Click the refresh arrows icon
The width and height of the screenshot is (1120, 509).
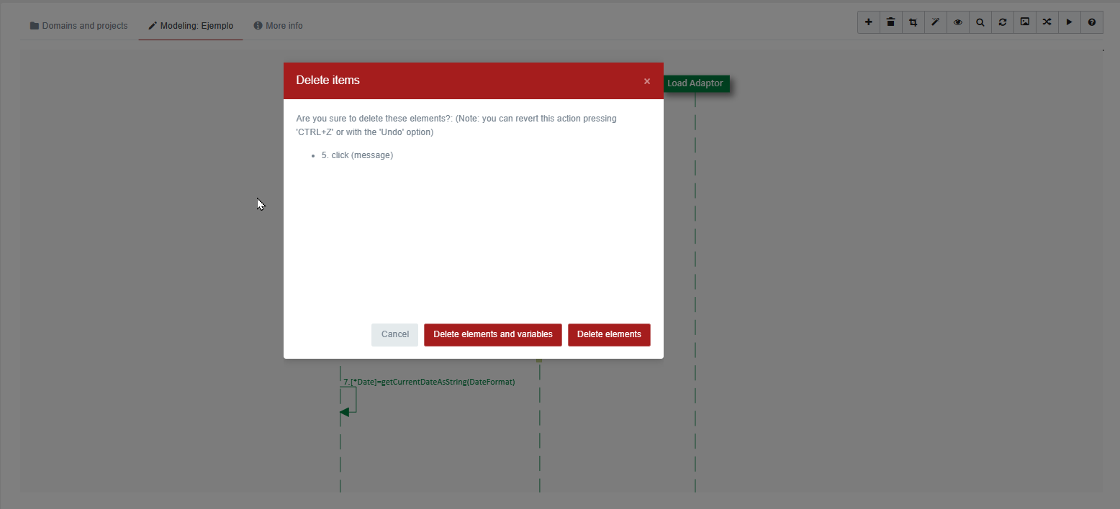(x=1003, y=22)
